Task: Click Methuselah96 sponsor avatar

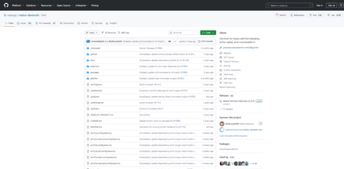Action: coord(222,124)
